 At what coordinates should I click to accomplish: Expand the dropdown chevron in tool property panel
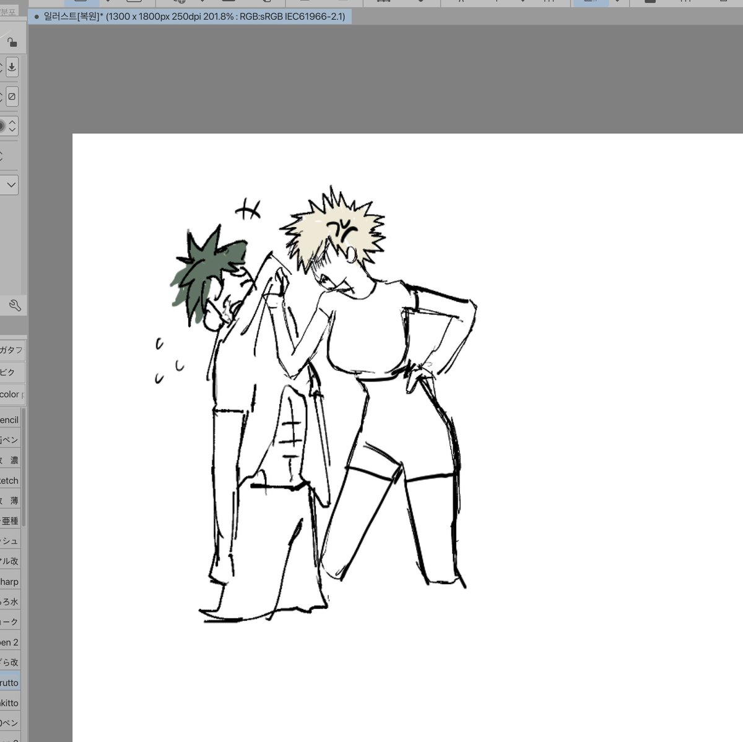click(x=11, y=185)
